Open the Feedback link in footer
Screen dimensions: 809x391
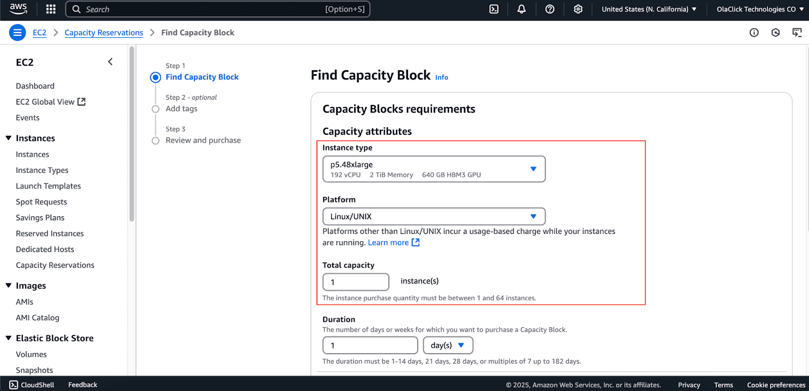click(x=82, y=385)
